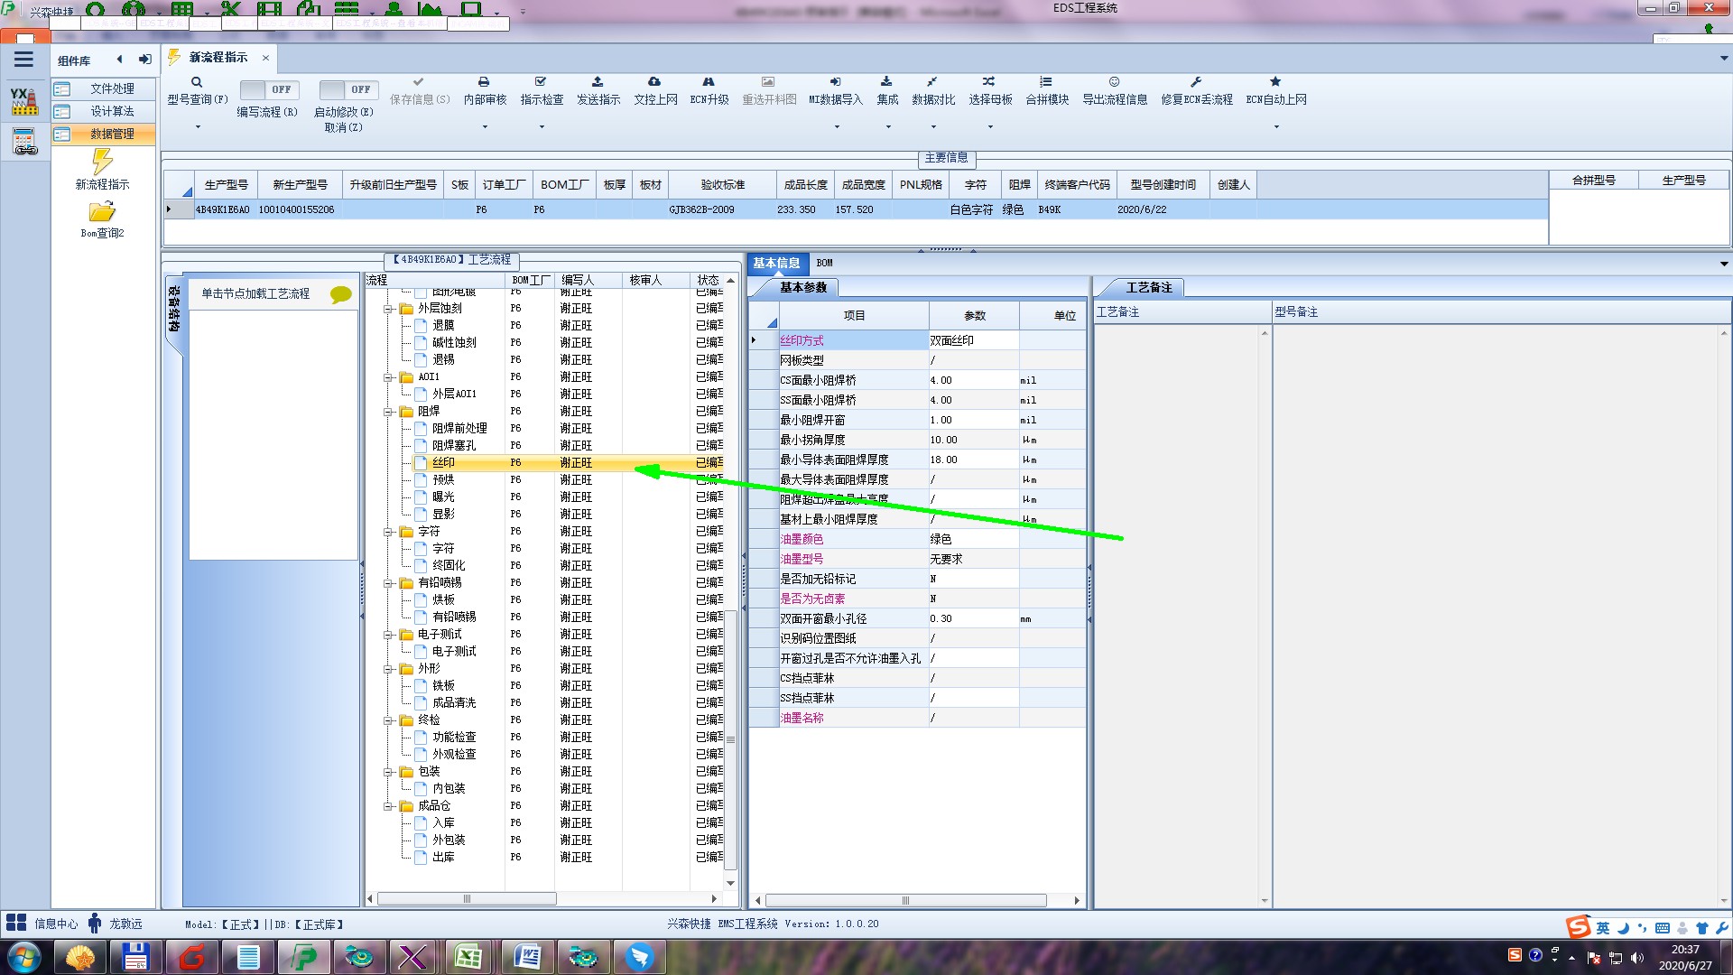Toggle the 编写流程 OFF switch
Viewport: 1733px width, 975px height.
click(269, 89)
